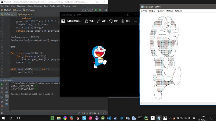Open the Windows Start menu

click(3, 118)
